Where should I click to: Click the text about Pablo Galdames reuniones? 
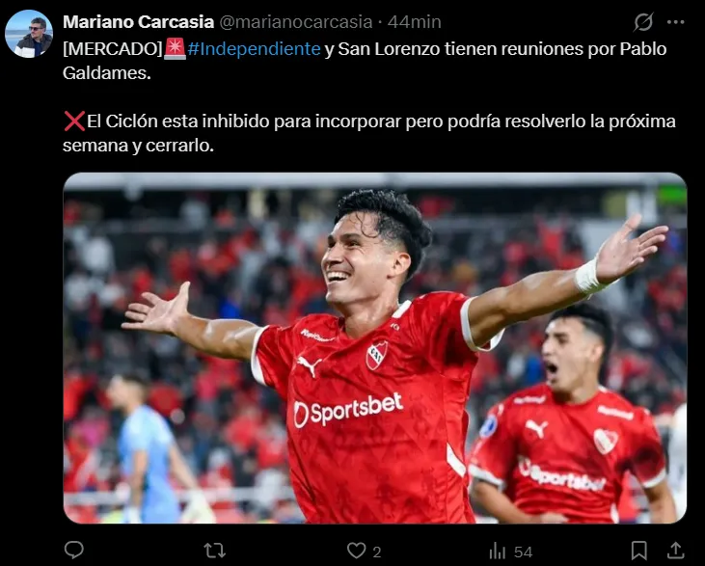click(x=365, y=61)
